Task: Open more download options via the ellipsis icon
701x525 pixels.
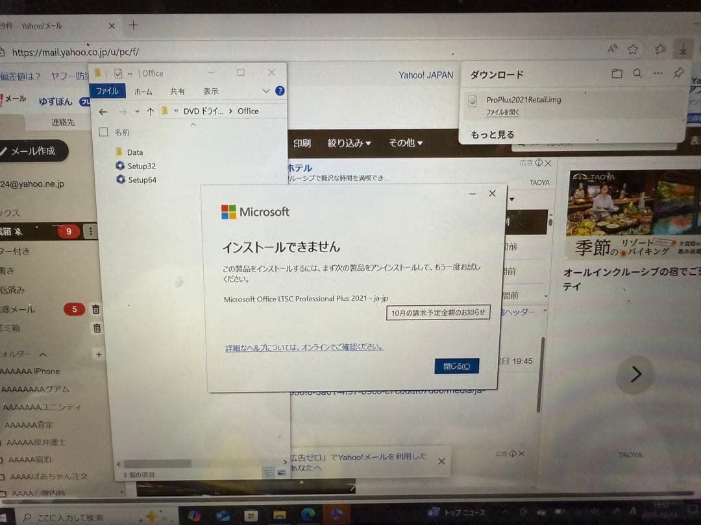Action: 658,73
